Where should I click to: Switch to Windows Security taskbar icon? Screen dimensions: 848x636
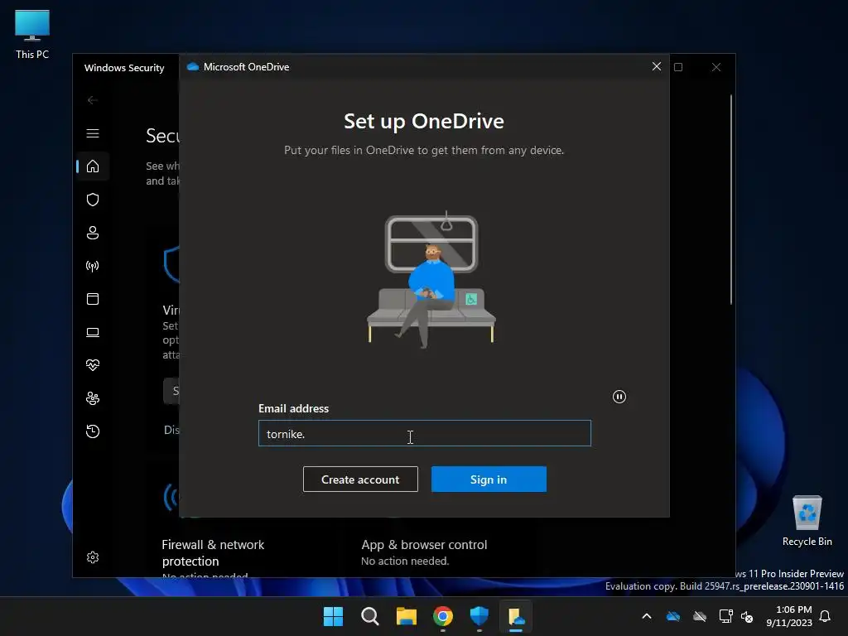[x=479, y=616]
